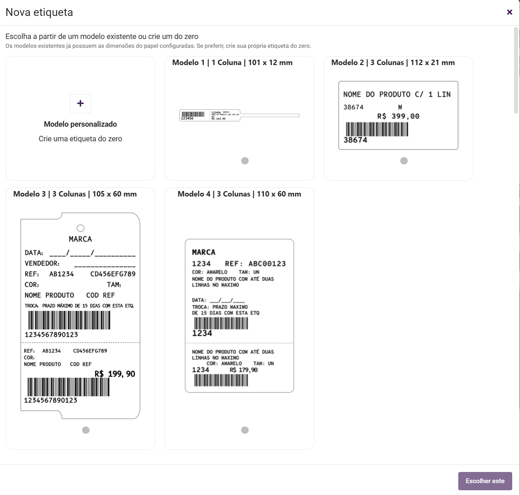This screenshot has width=520, height=495.
Task: Select the Modelo 4 radio button
Action: point(245,430)
